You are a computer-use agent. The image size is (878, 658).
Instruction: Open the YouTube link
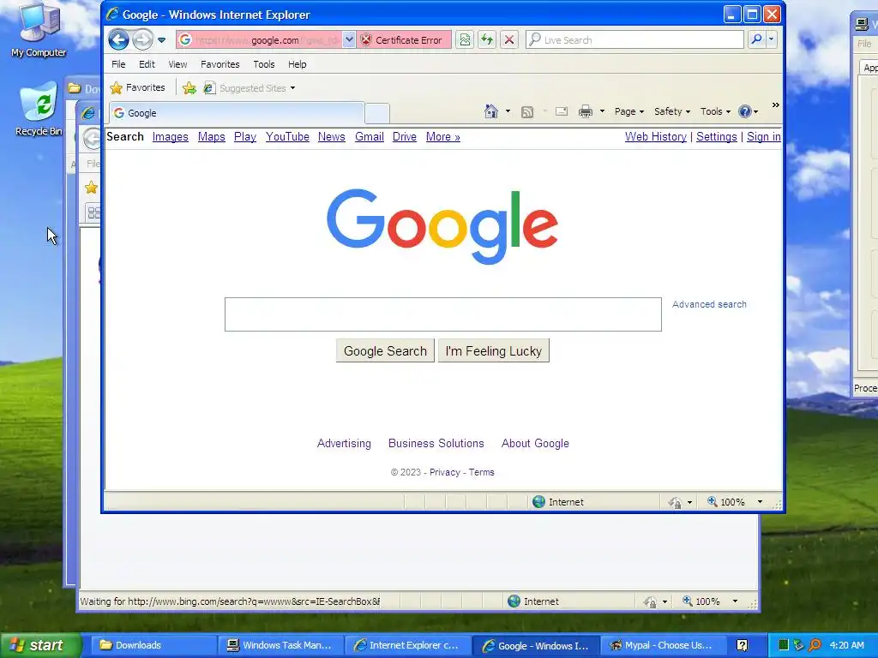pos(287,136)
